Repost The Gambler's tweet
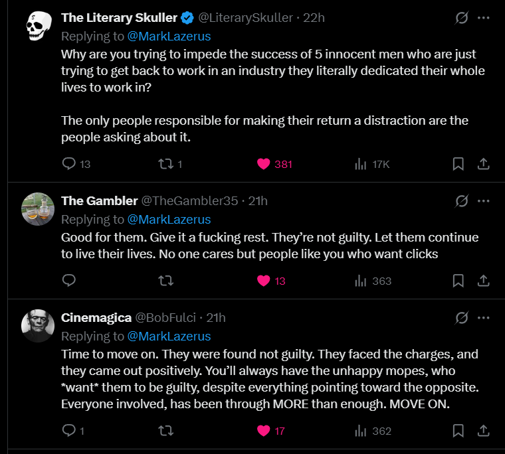This screenshot has height=454, width=505. [x=165, y=281]
